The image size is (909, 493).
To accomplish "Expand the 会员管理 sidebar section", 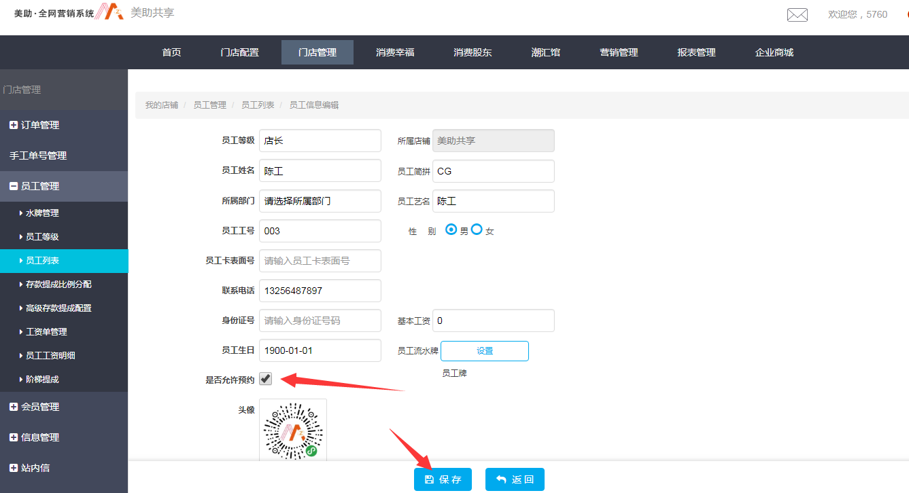I will pyautogui.click(x=64, y=407).
